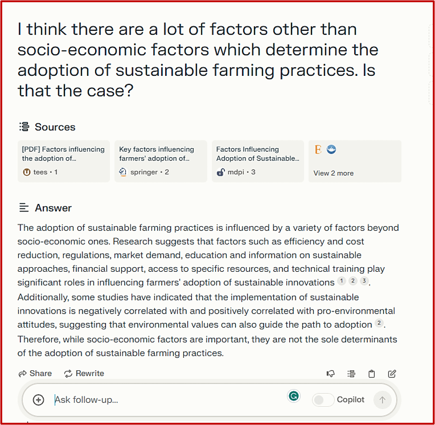Click inside the 'Ask follow-up' input field
This screenshot has width=435, height=425.
click(138, 400)
